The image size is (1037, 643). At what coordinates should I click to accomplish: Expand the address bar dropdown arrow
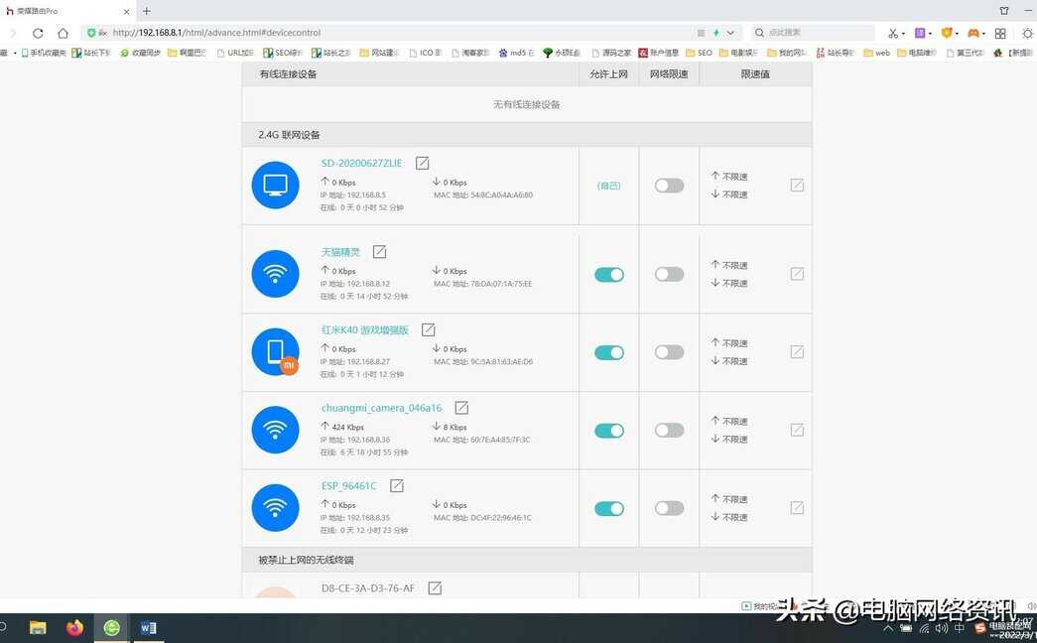tap(731, 33)
